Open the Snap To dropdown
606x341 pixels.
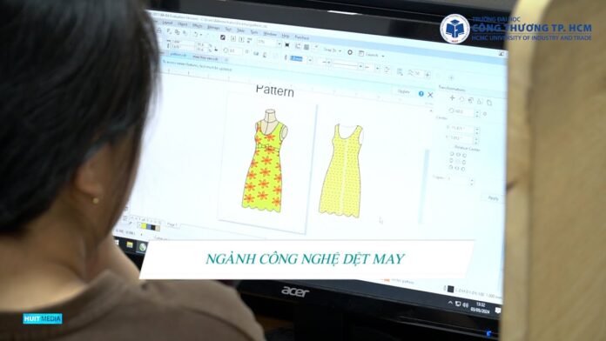pos(333,50)
